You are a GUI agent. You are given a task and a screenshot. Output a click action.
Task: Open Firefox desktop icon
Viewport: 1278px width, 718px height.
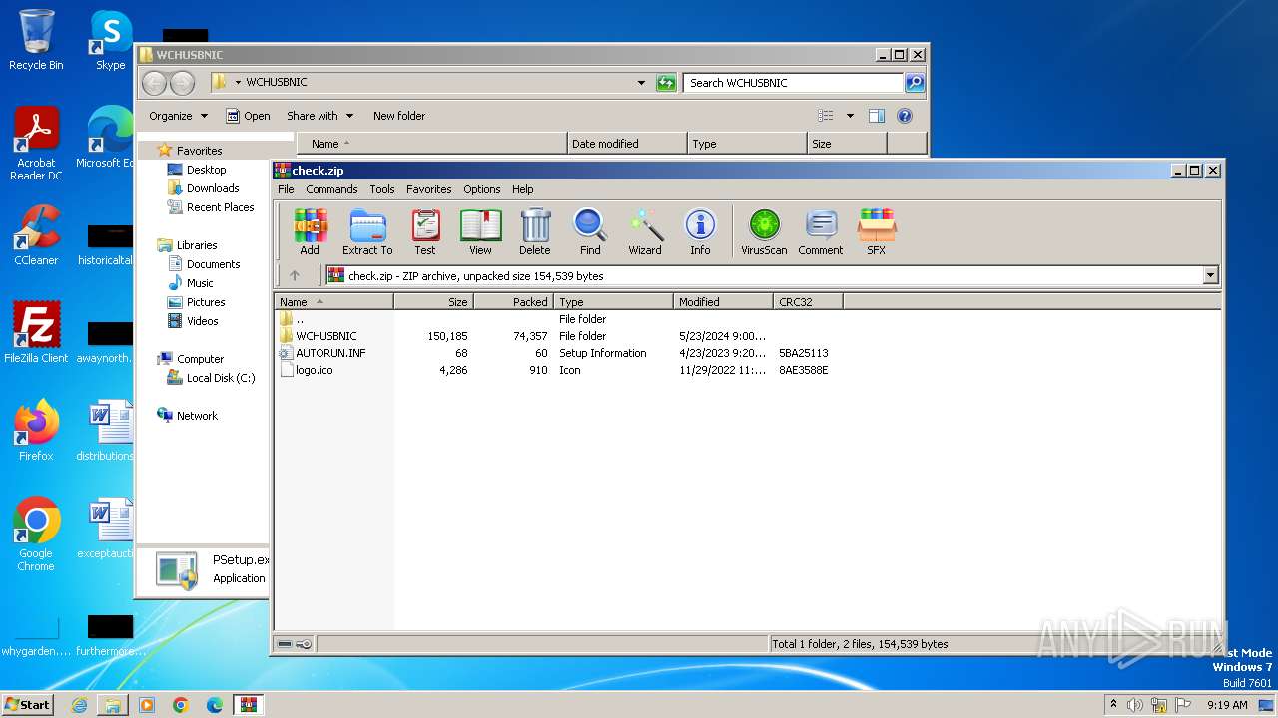point(36,430)
